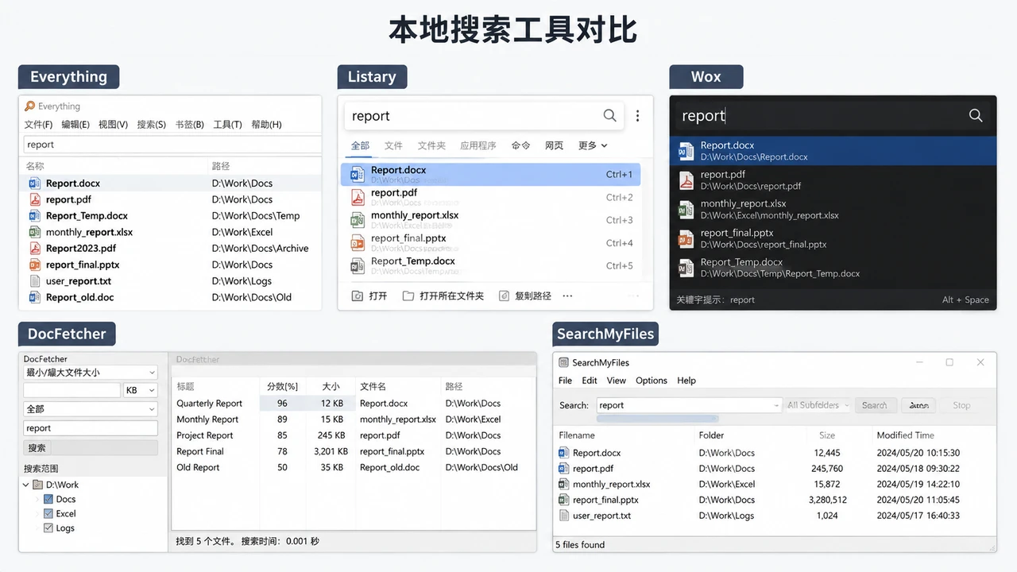Click Report2023.pdf icon in Everything list

click(x=34, y=249)
